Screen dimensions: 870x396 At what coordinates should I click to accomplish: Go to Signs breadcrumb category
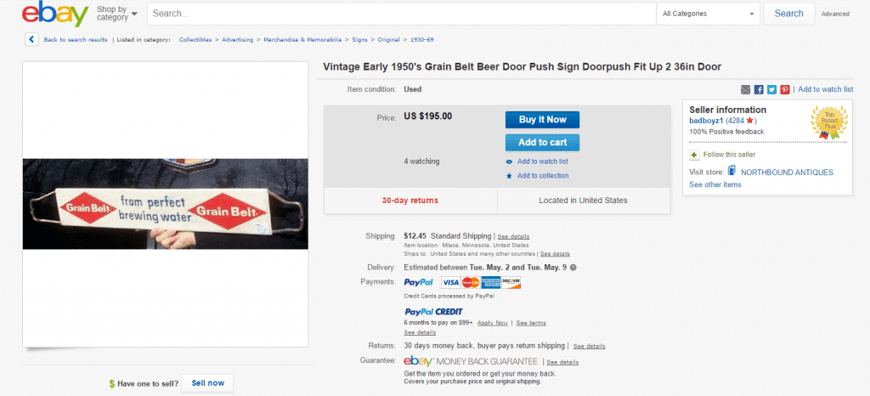click(x=359, y=39)
